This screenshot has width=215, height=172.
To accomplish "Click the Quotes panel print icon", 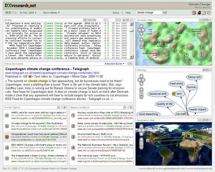I will coord(124,20).
